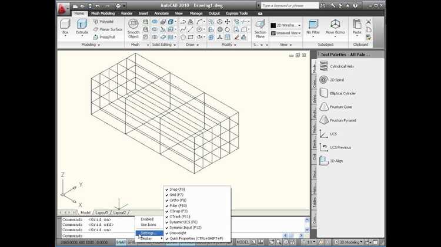Click the No Filter subobject icon
Screen dimensions: 441x247
(313, 27)
